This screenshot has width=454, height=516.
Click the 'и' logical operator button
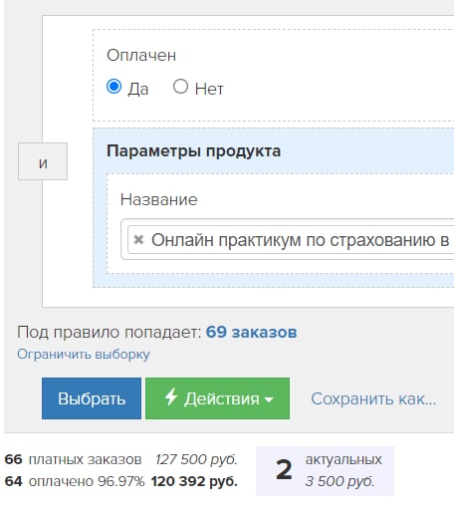pos(43,161)
